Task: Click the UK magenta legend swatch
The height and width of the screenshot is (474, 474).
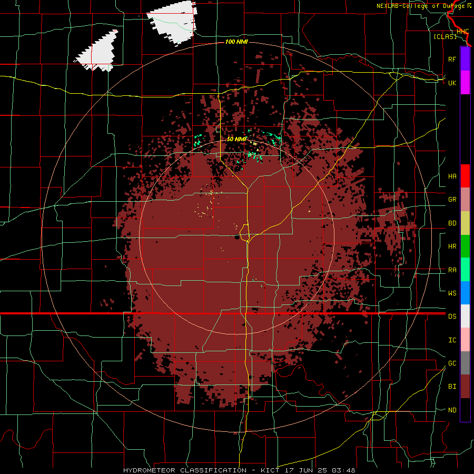Action: (x=465, y=83)
